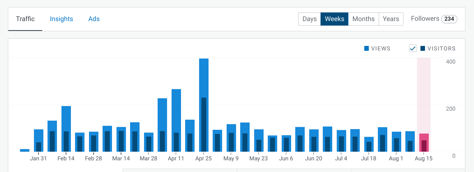This screenshot has height=172, width=474.
Task: Click the May 9 week bar
Action: pyautogui.click(x=231, y=138)
